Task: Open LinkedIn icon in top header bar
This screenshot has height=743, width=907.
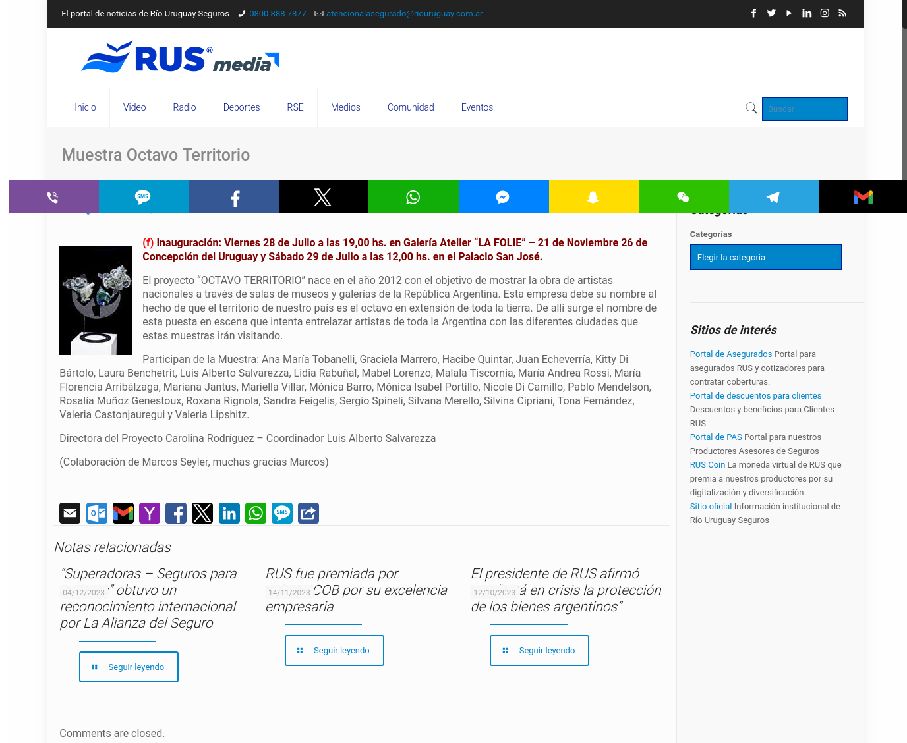Action: pyautogui.click(x=807, y=13)
